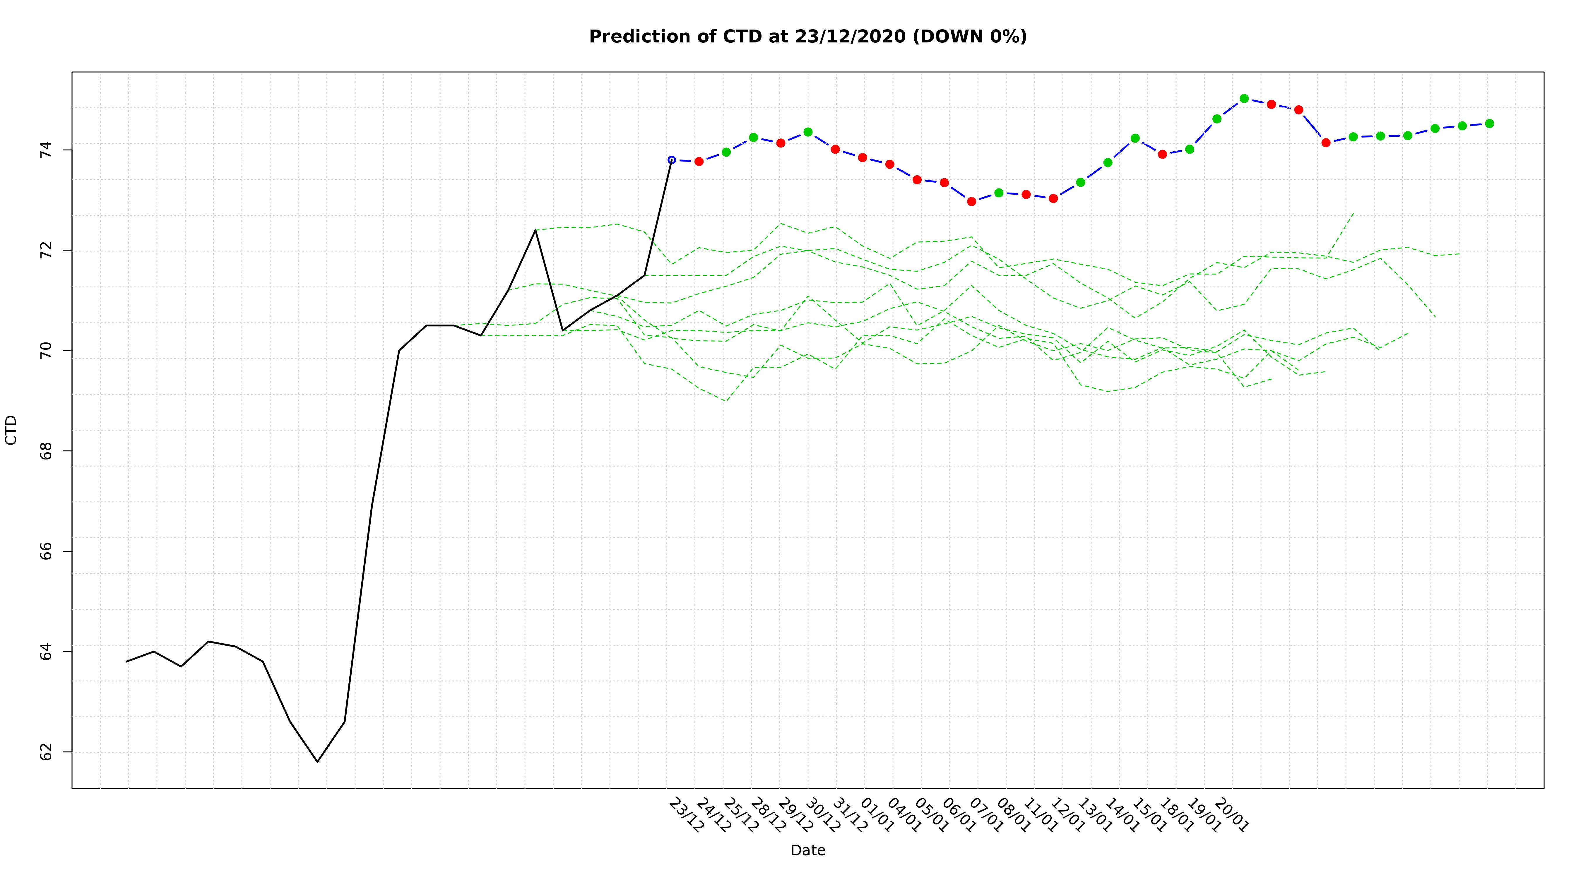Click the 'CTD' y-axis title
Viewport: 1581px width, 878px height.
[11, 430]
